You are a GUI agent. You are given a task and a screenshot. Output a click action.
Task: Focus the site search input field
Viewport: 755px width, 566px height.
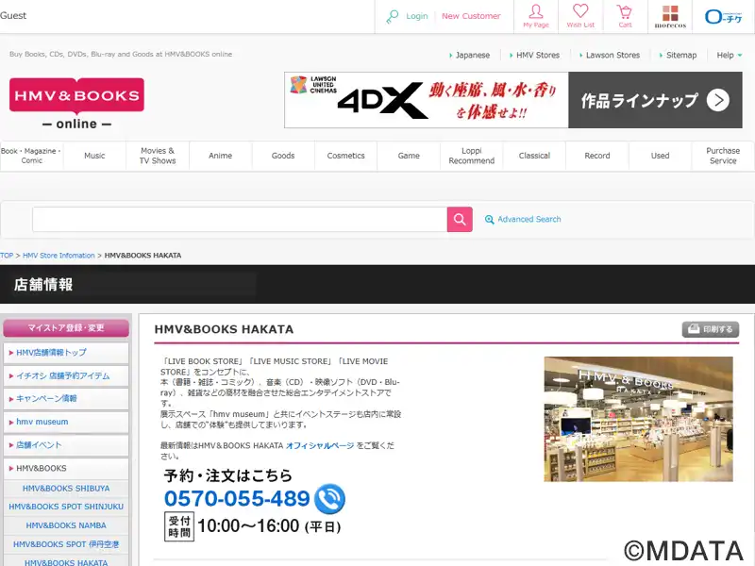[240, 220]
